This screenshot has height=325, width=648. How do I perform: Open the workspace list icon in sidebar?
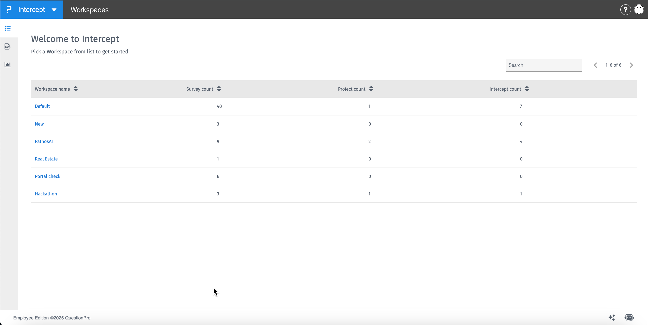[x=8, y=28]
